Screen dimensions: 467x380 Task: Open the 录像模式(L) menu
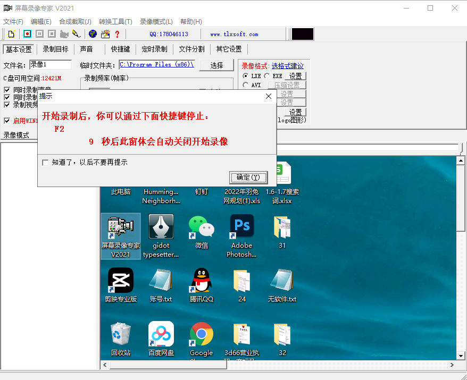coord(156,22)
